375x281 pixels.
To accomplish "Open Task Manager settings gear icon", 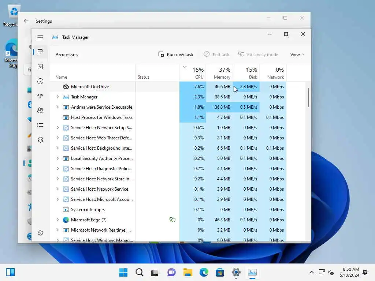I will point(40,233).
